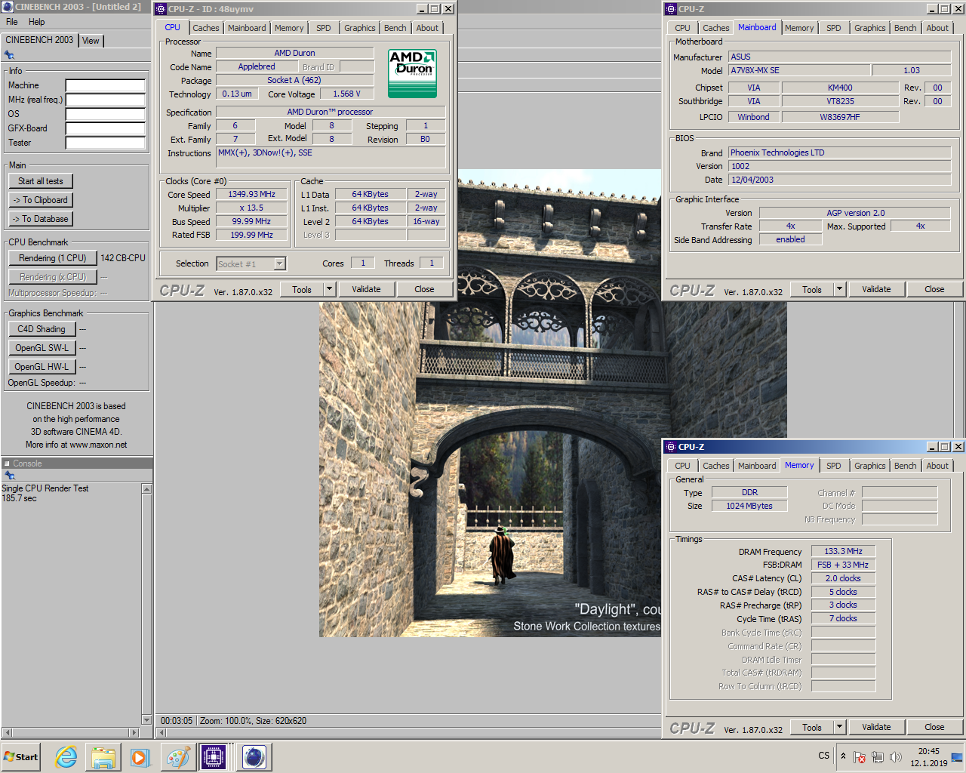Click the GFX-Board input field
This screenshot has width=966, height=773.
105,128
